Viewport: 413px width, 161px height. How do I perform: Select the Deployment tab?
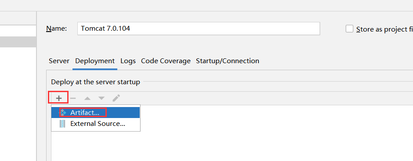pyautogui.click(x=95, y=61)
